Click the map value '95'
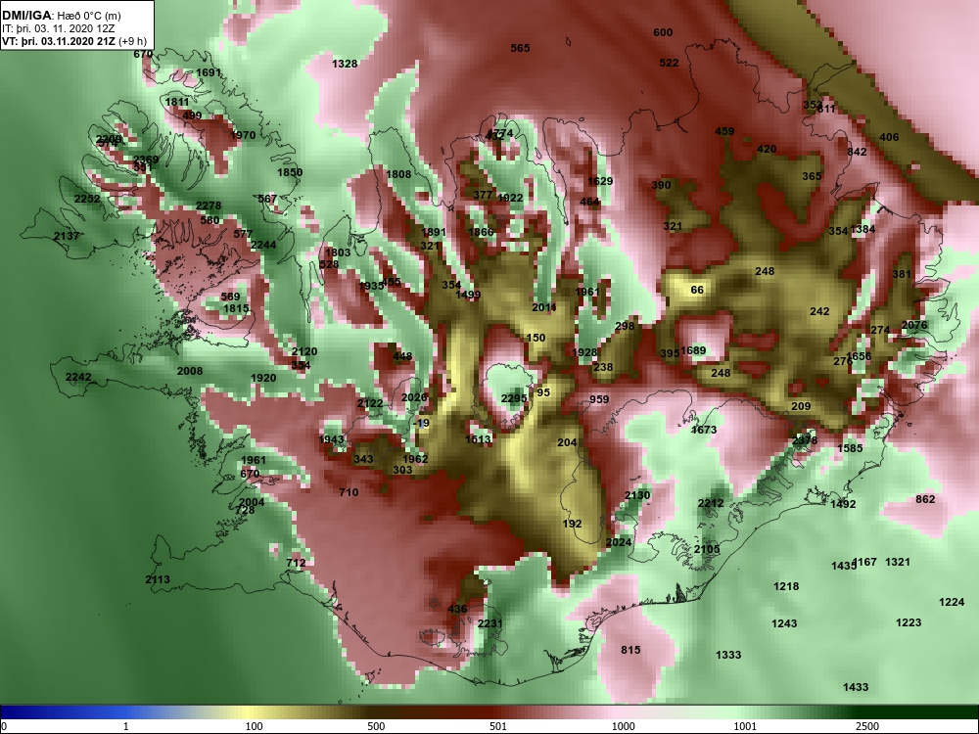This screenshot has width=979, height=734. click(x=543, y=392)
